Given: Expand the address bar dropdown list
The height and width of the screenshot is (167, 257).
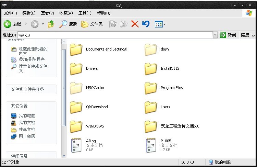Looking at the screenshot, I should point(216,35).
